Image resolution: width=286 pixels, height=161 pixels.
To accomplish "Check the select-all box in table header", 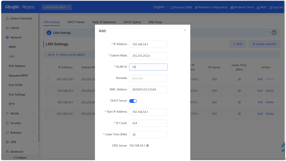I will (x=48, y=67).
